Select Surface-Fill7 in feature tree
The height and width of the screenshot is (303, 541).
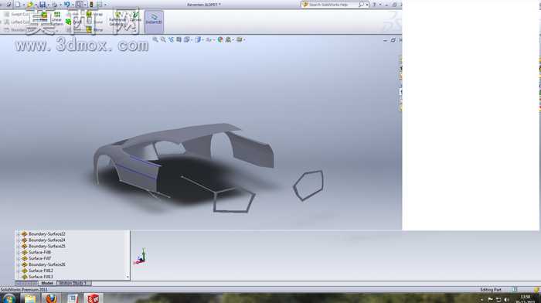pyautogui.click(x=39, y=258)
